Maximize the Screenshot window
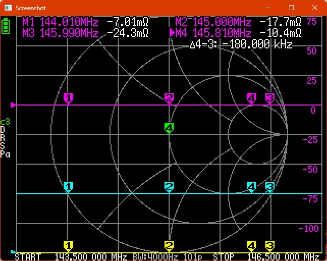327x261 pixels. (x=291, y=8)
